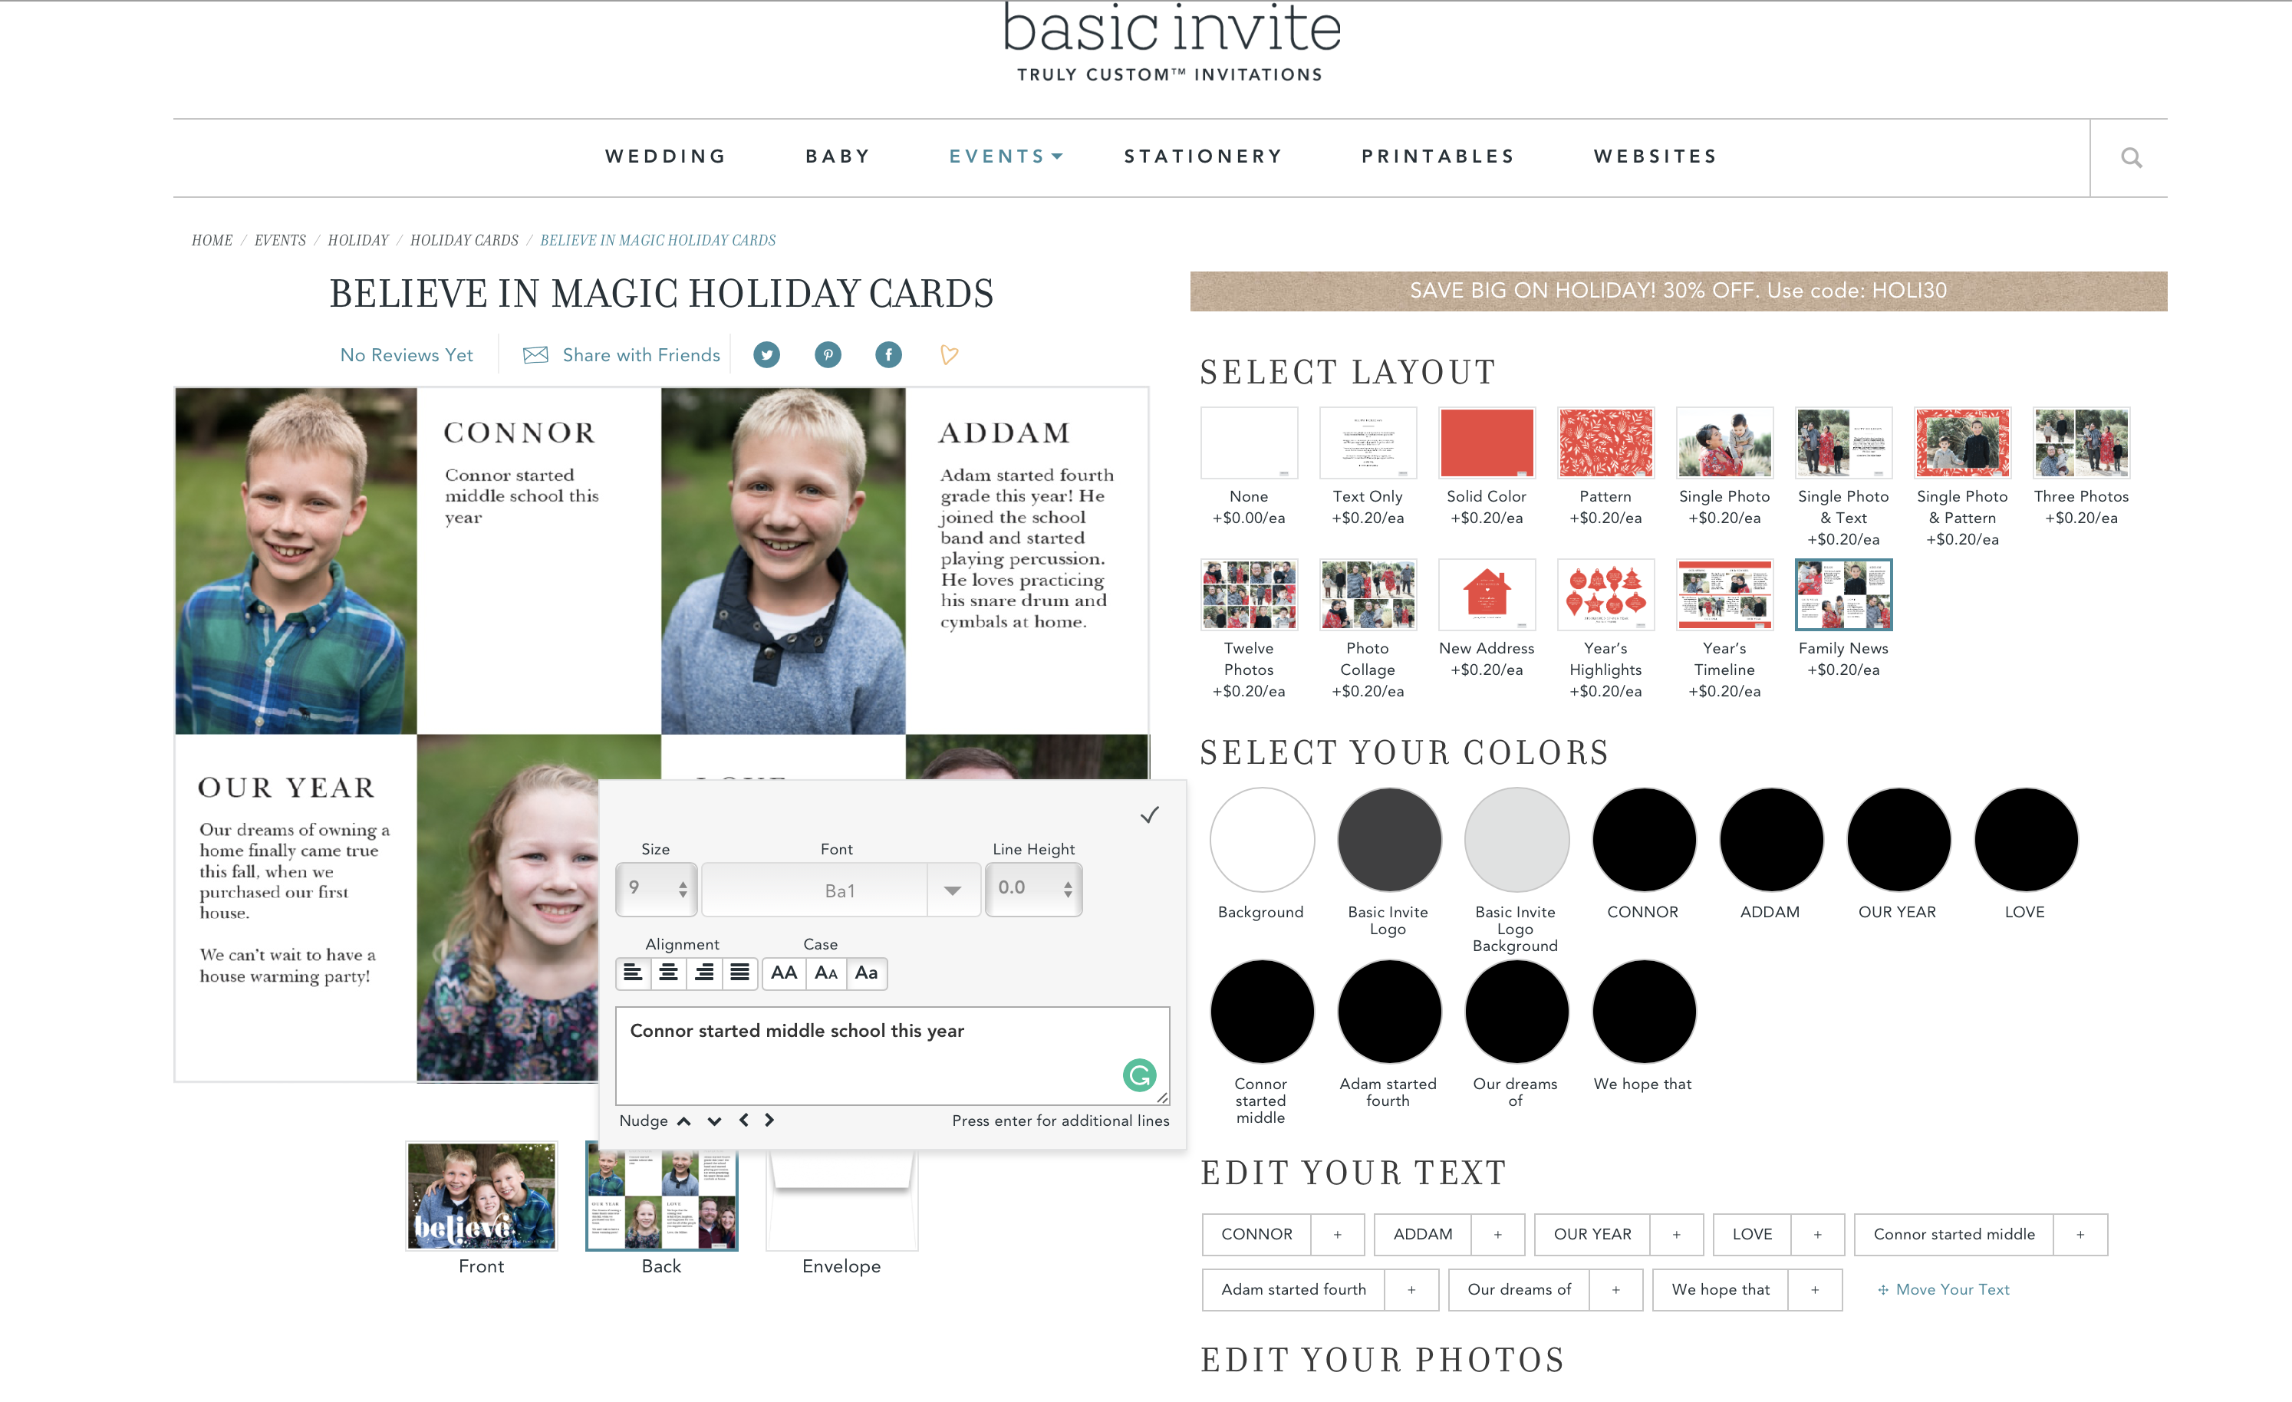Share on Twitter icon

pyautogui.click(x=766, y=354)
